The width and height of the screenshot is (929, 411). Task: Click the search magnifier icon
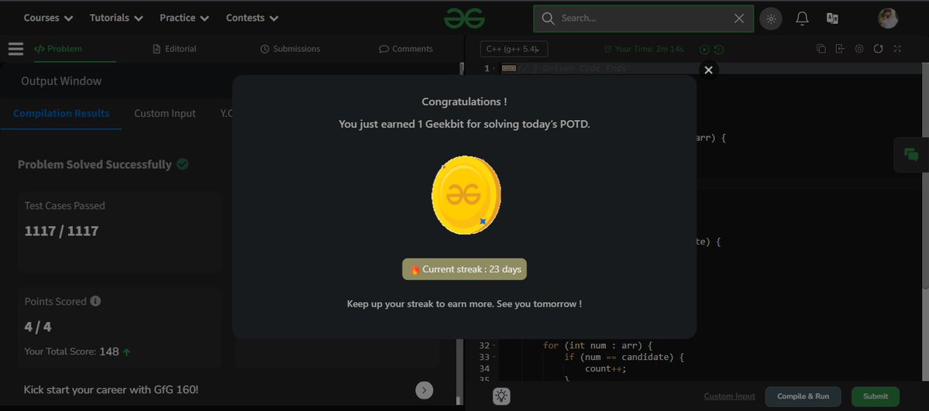(548, 19)
